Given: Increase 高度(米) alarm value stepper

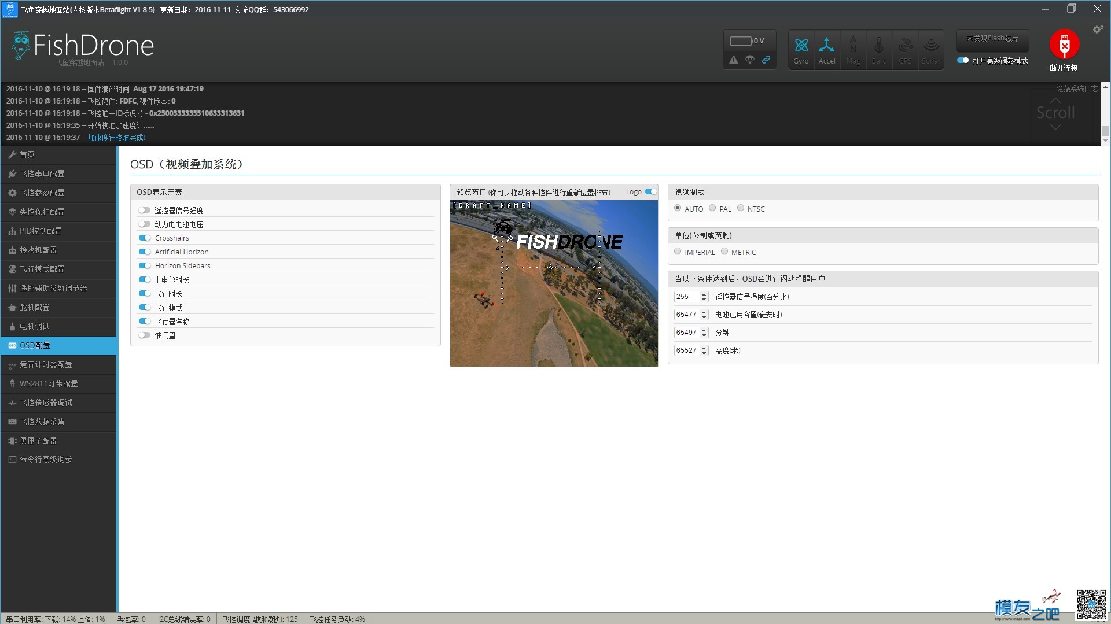Looking at the screenshot, I should pos(704,348).
